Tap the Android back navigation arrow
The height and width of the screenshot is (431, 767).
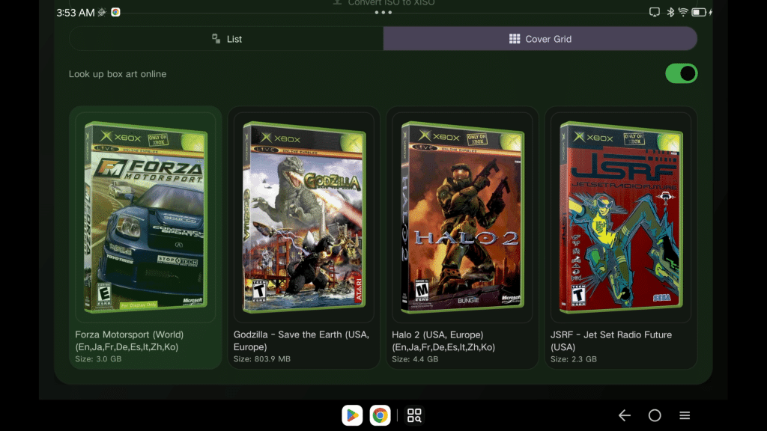click(x=625, y=415)
